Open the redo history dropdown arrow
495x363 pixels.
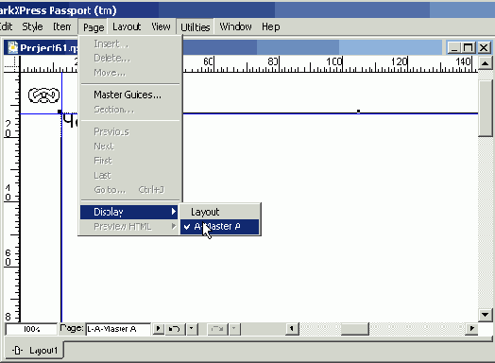click(x=234, y=329)
